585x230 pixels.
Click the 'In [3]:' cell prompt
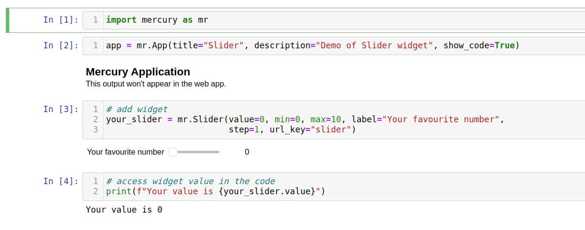(x=61, y=109)
